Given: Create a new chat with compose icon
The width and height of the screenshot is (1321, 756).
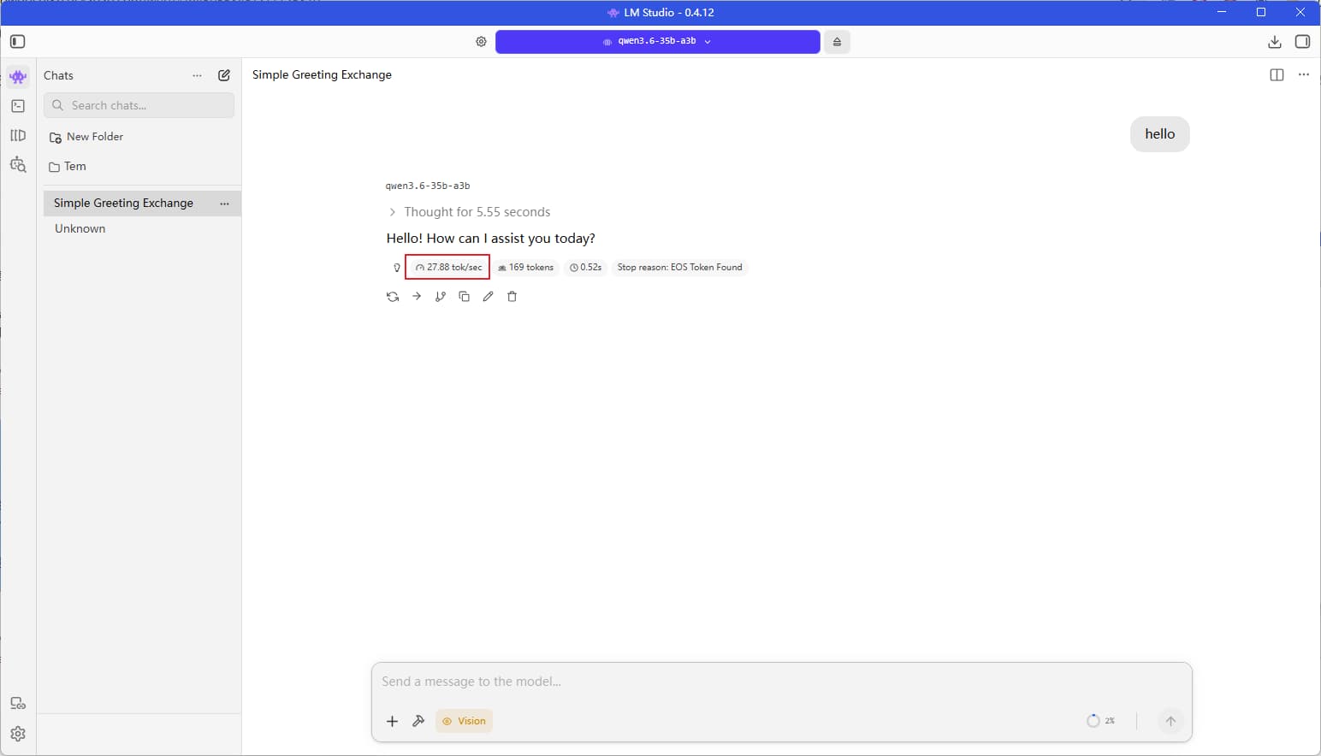Looking at the screenshot, I should tap(224, 75).
